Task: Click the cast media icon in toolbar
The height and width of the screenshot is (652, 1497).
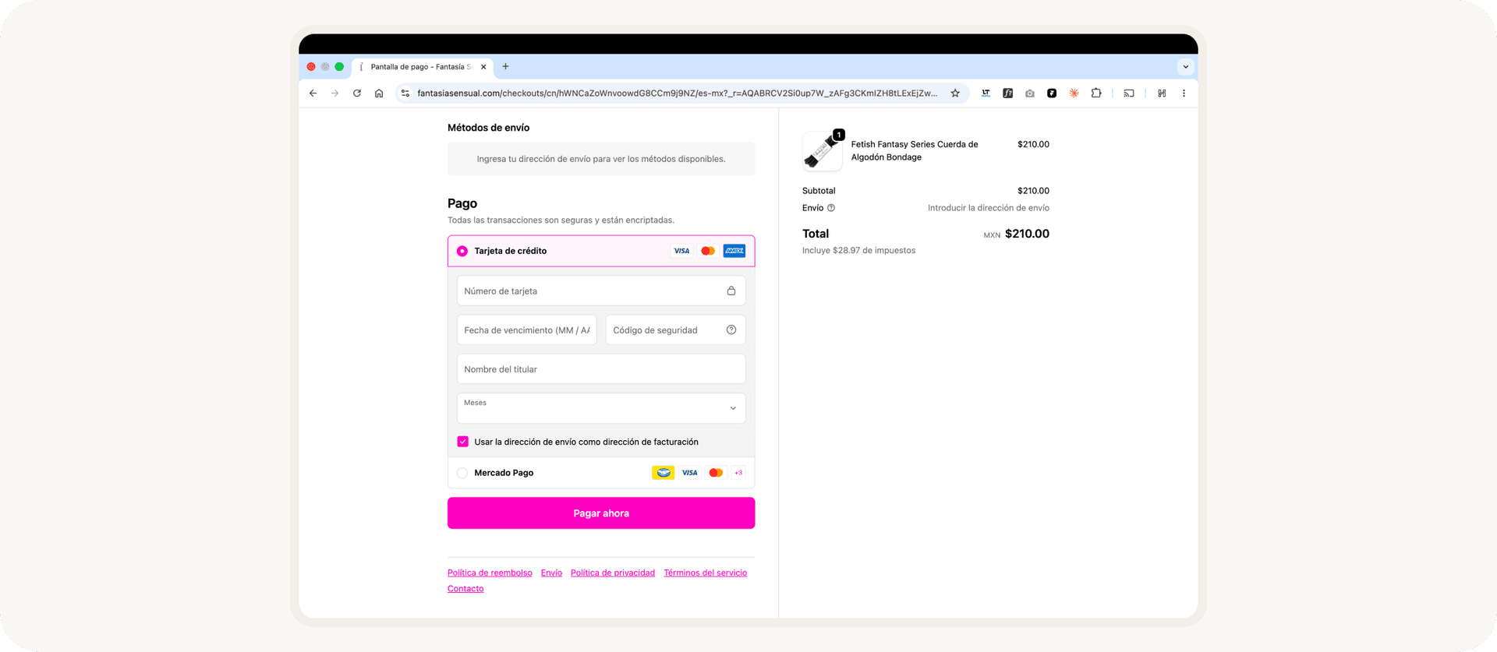Action: tap(1129, 93)
